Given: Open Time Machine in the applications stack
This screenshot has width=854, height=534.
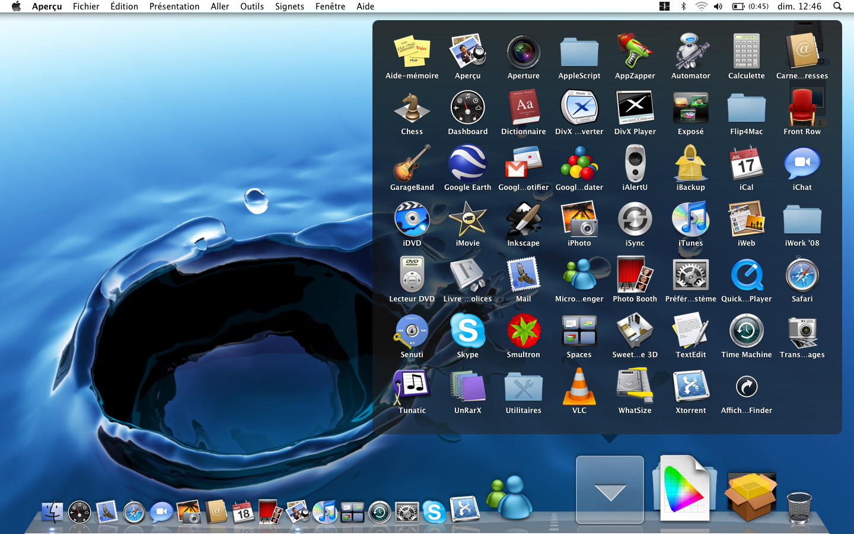Looking at the screenshot, I should [746, 332].
